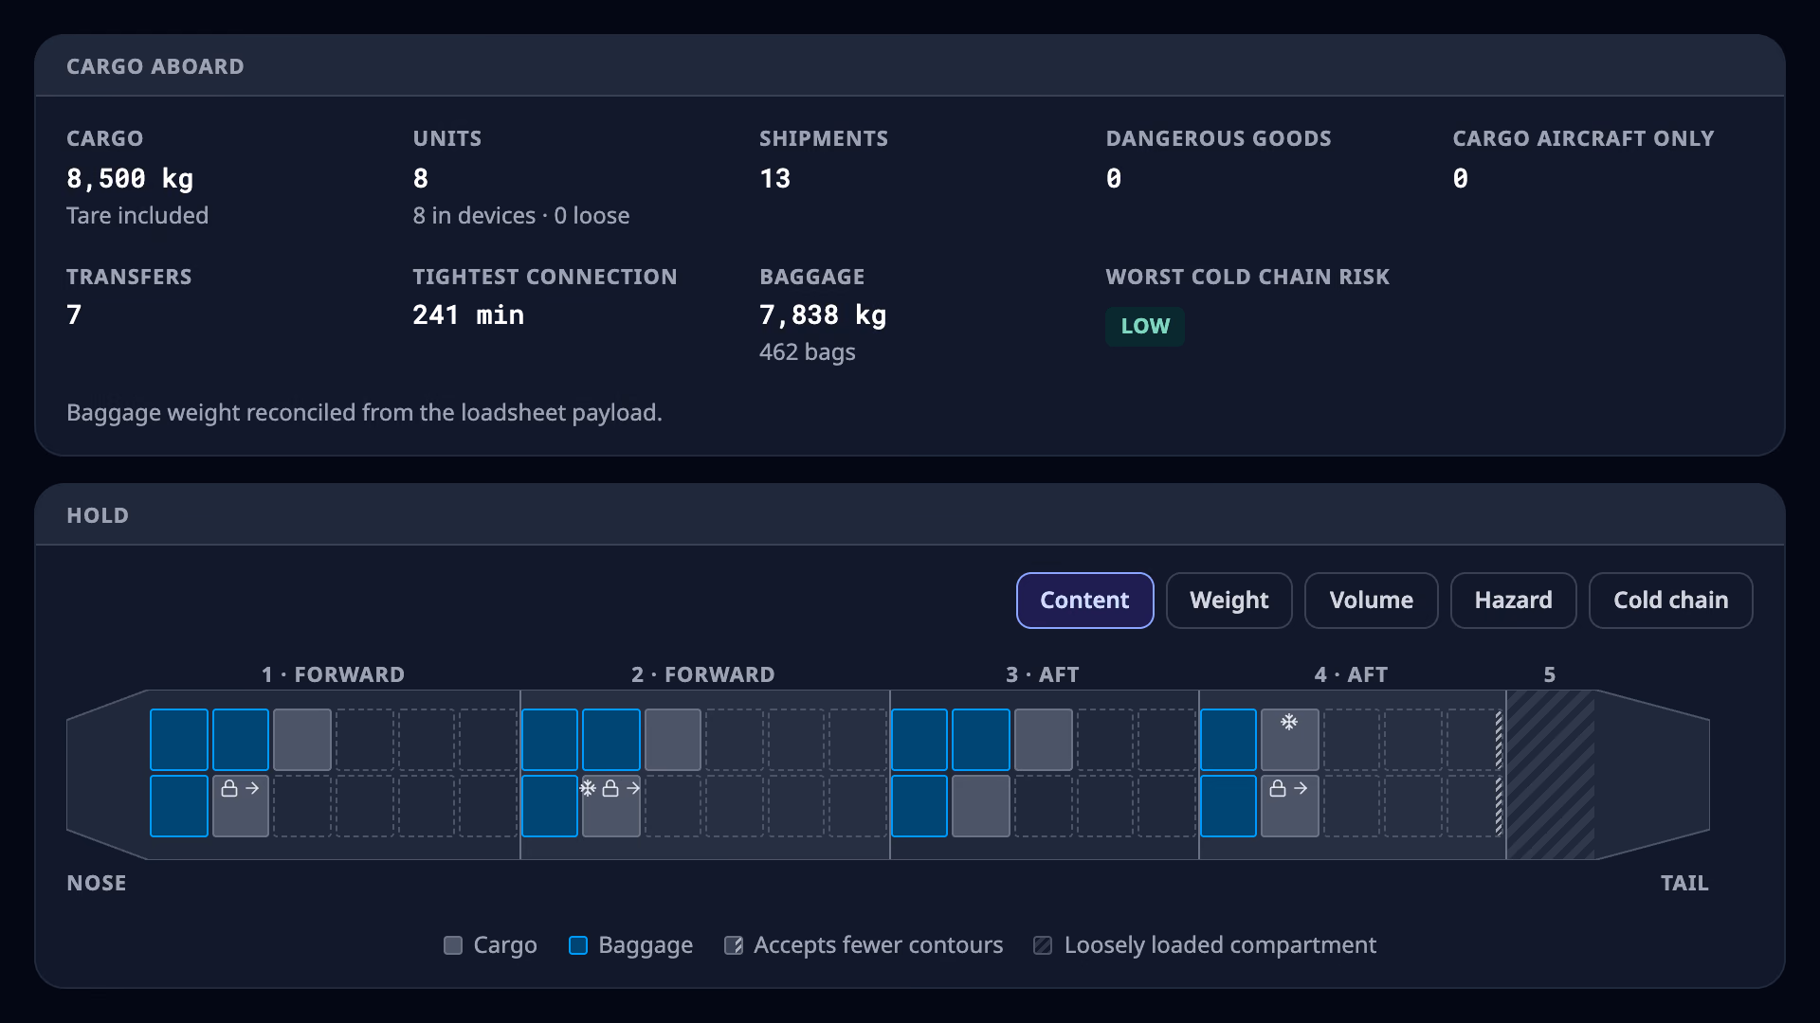Select the Cold chain view

point(1670,601)
